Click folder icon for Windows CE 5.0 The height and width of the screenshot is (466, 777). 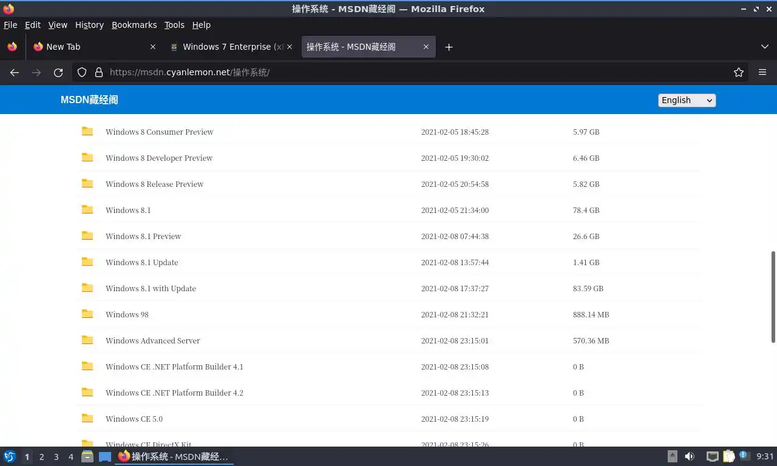pyautogui.click(x=87, y=418)
